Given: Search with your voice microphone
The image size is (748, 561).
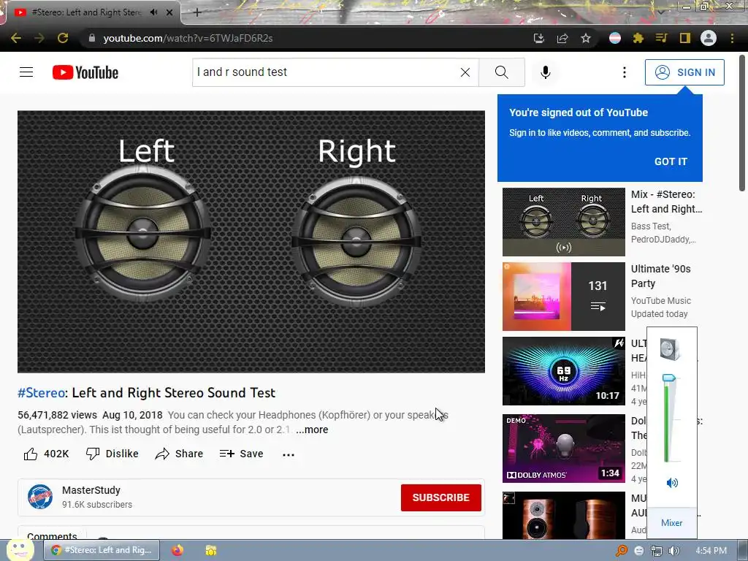Looking at the screenshot, I should tap(546, 72).
